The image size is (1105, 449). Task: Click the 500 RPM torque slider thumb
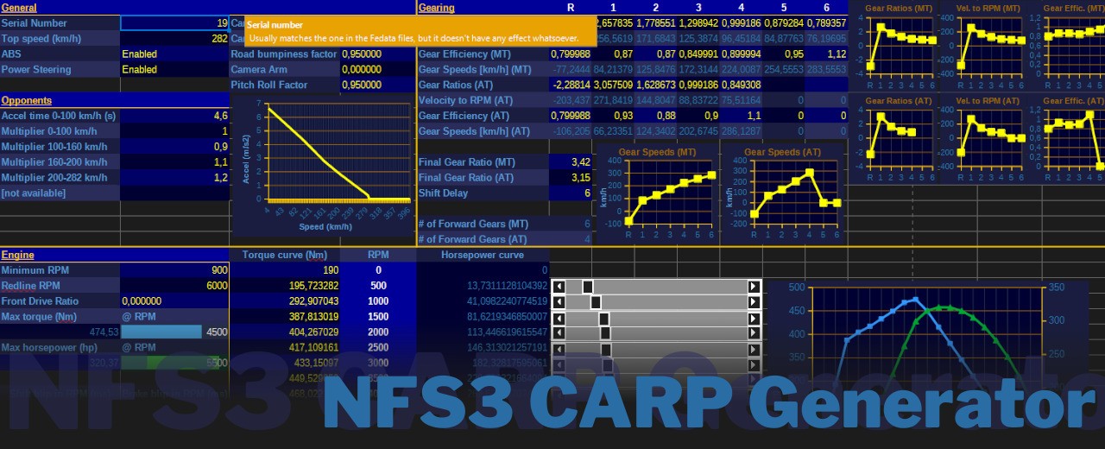pos(588,287)
